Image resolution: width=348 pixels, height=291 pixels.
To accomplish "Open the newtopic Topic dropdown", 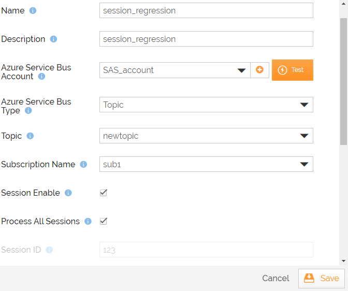I will pos(206,136).
